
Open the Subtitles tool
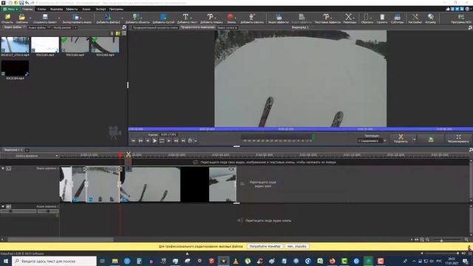397,18
